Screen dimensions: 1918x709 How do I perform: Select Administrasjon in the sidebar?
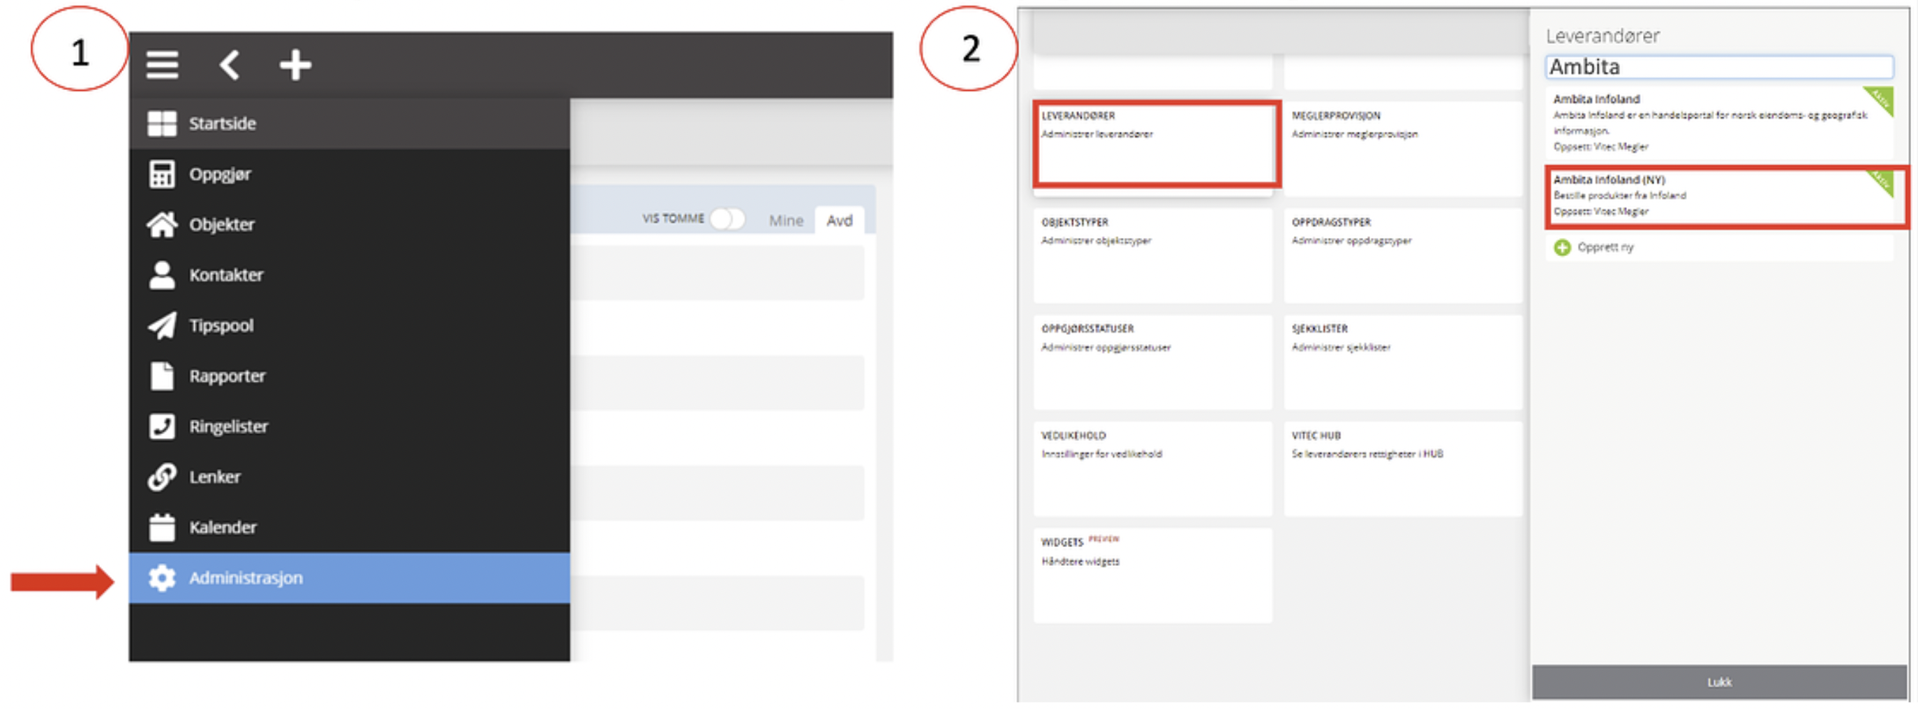349,578
